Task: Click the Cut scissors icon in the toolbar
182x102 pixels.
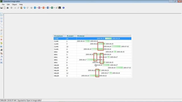Action: pos(15,8)
